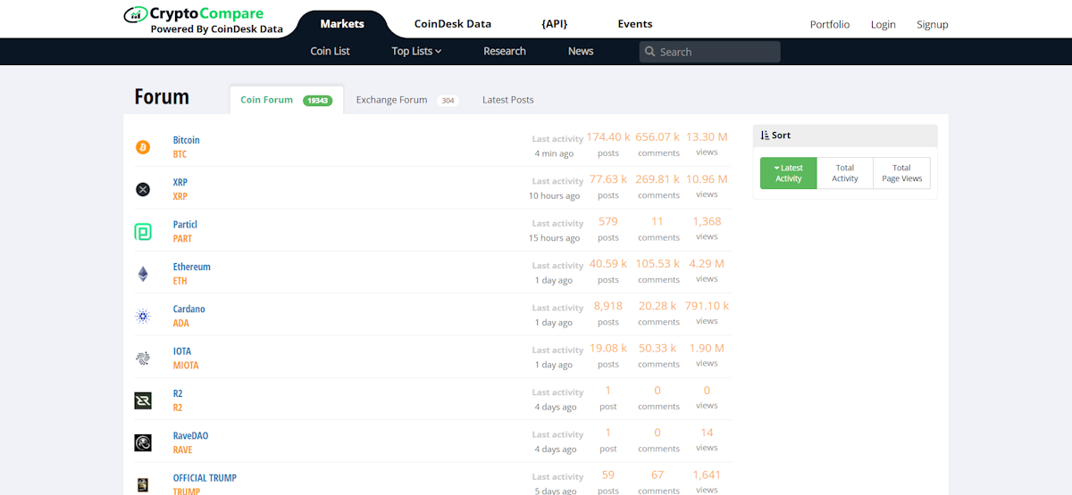Click the Signup link
The image size is (1072, 495).
[x=933, y=24]
